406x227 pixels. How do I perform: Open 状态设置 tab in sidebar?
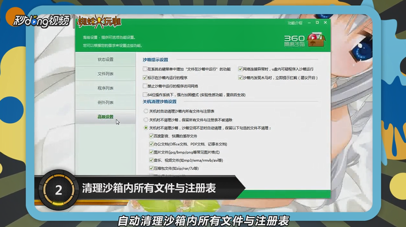coord(105,59)
